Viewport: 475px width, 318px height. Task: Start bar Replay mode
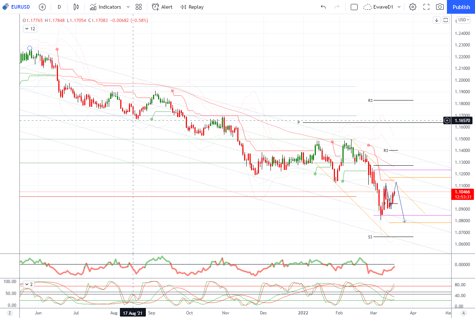pos(192,7)
